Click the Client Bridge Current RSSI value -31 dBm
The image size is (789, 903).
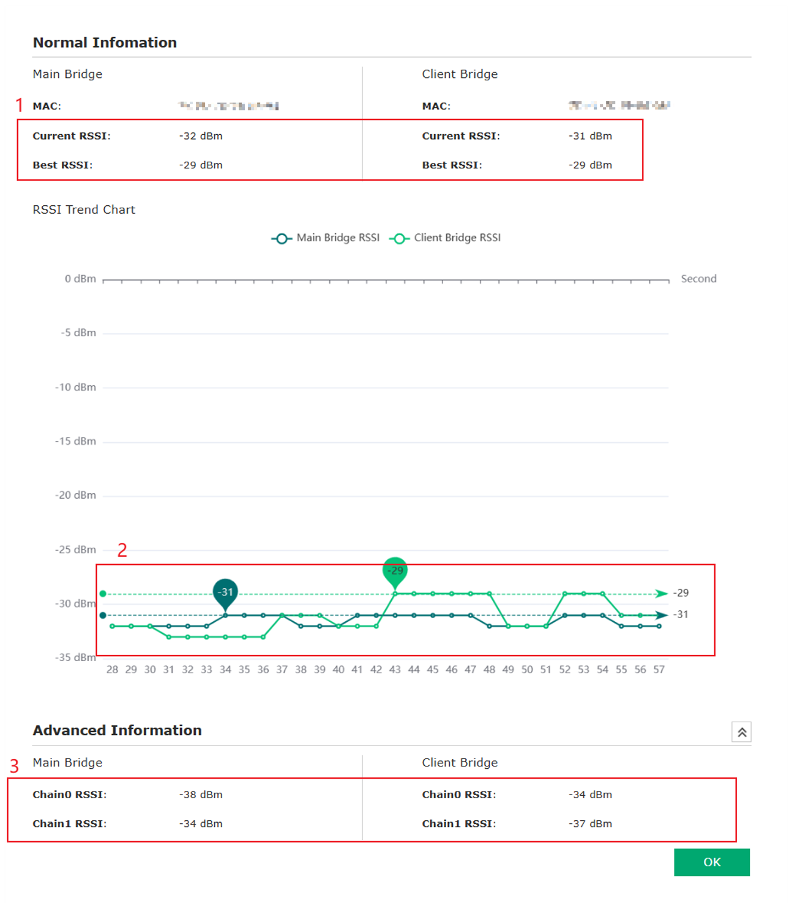(x=590, y=136)
